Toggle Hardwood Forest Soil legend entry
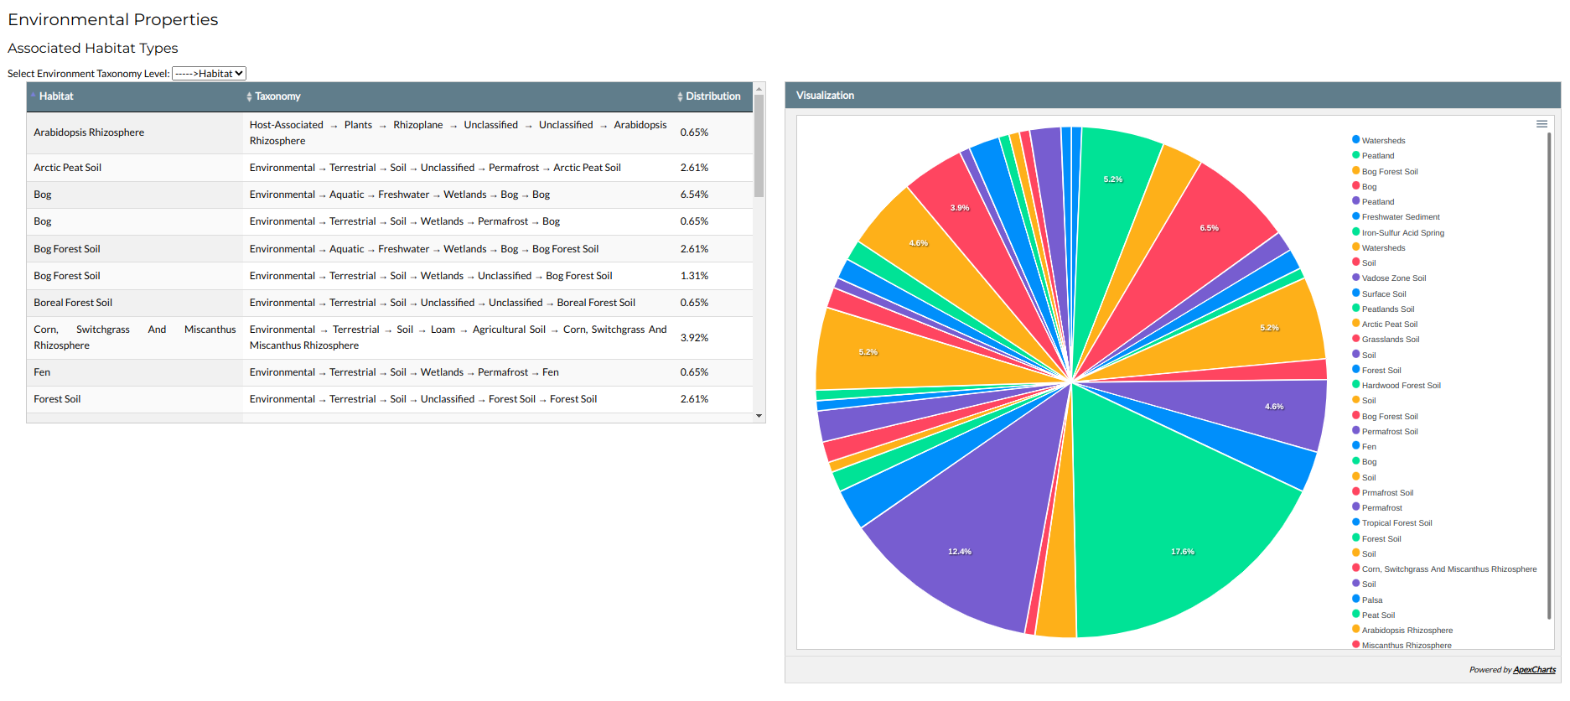 pyautogui.click(x=1401, y=386)
